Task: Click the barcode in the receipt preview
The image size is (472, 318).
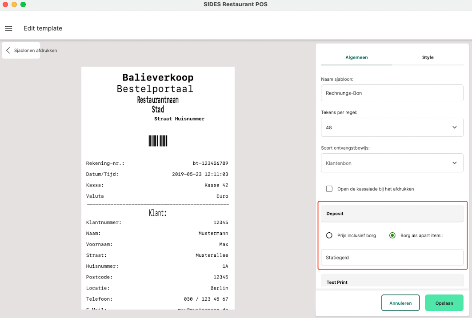Action: [158, 141]
